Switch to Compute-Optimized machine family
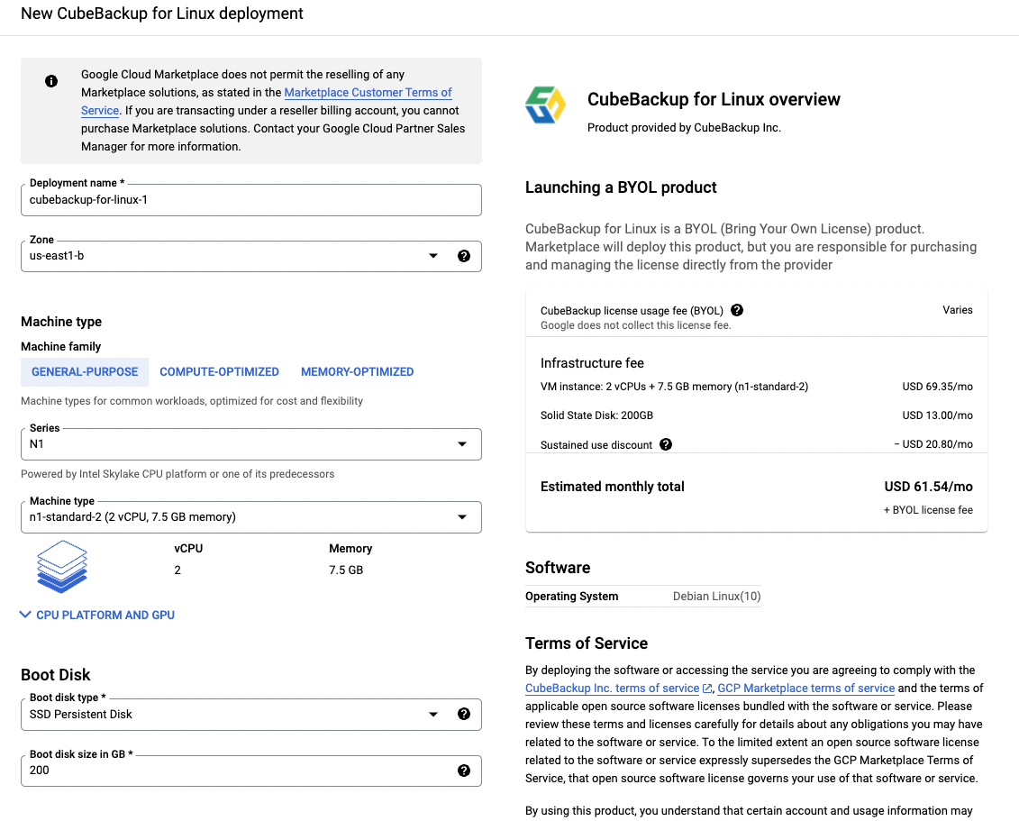1019x821 pixels. pos(219,372)
